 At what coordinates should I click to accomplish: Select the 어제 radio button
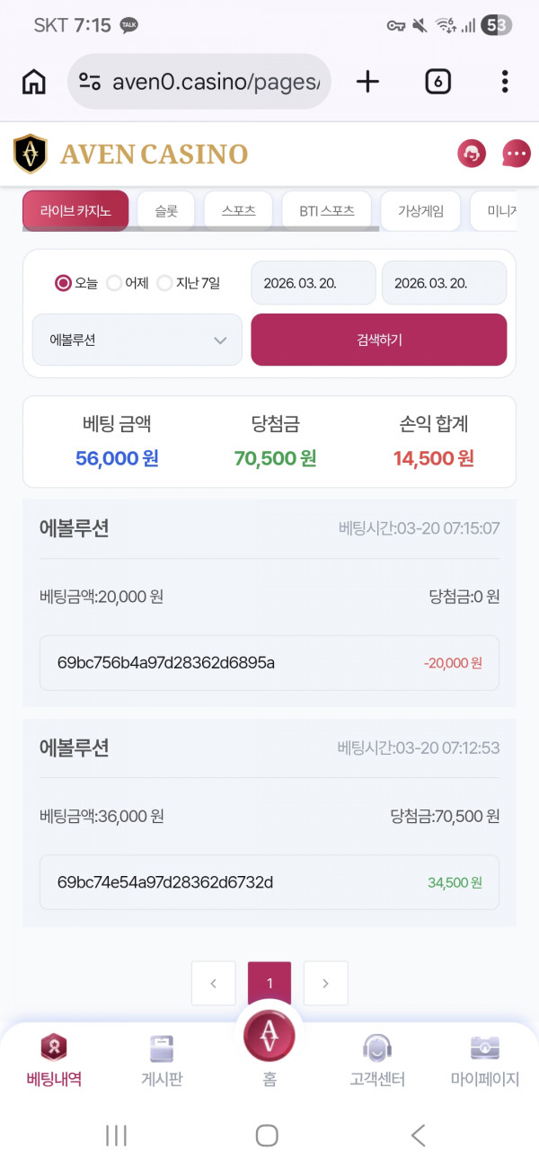[x=114, y=282]
